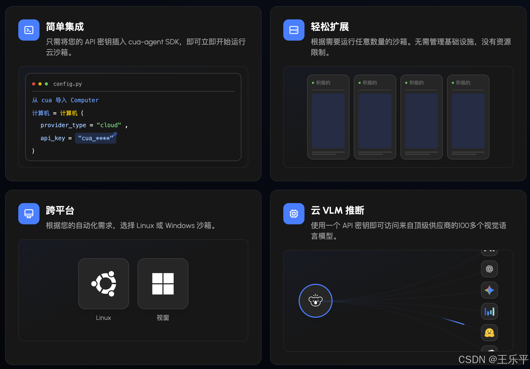Viewport: 530px width, 369px height.
Task: Click the monitor icon beside 跨平台 heading
Action: click(29, 214)
